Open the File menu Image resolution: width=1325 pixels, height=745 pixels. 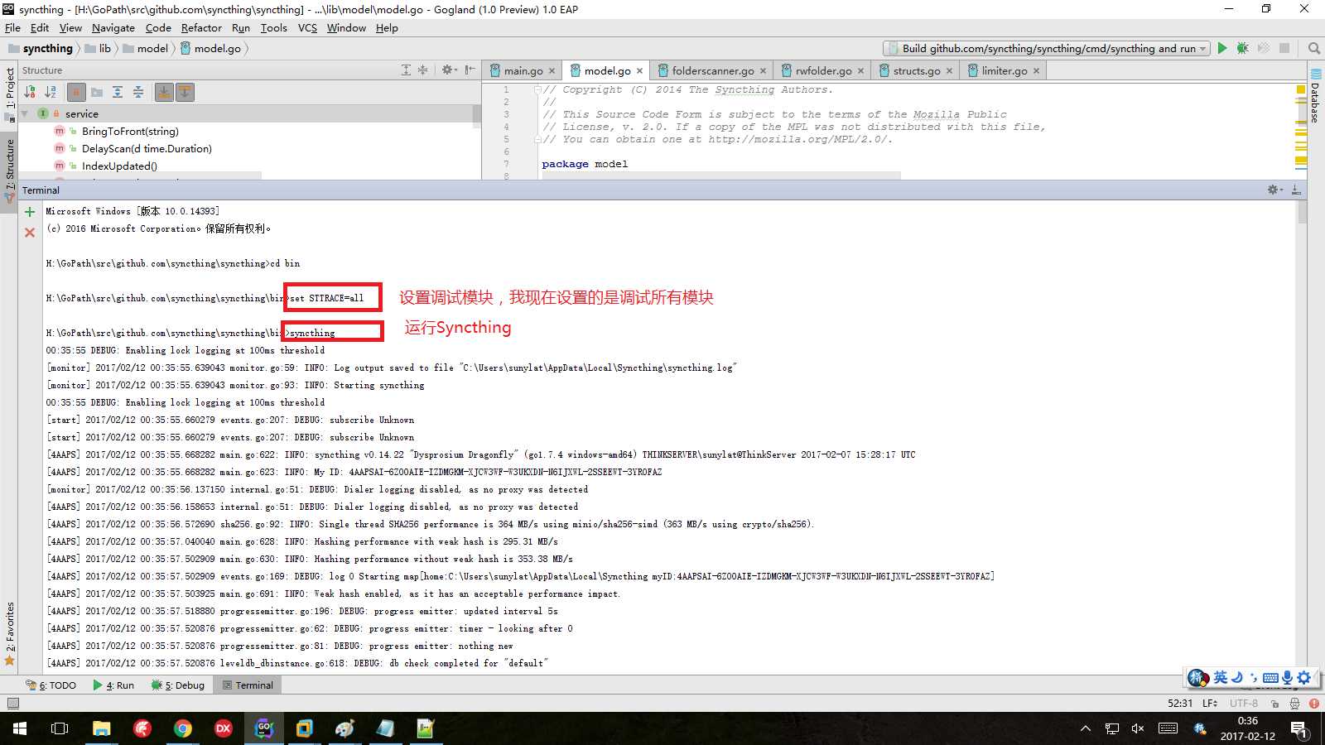coord(12,27)
